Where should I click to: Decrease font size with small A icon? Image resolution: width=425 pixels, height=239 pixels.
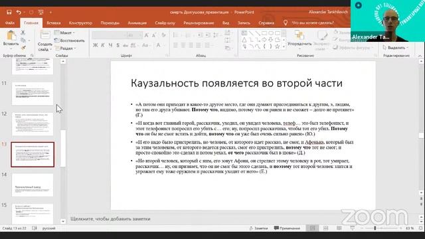[x=154, y=35]
